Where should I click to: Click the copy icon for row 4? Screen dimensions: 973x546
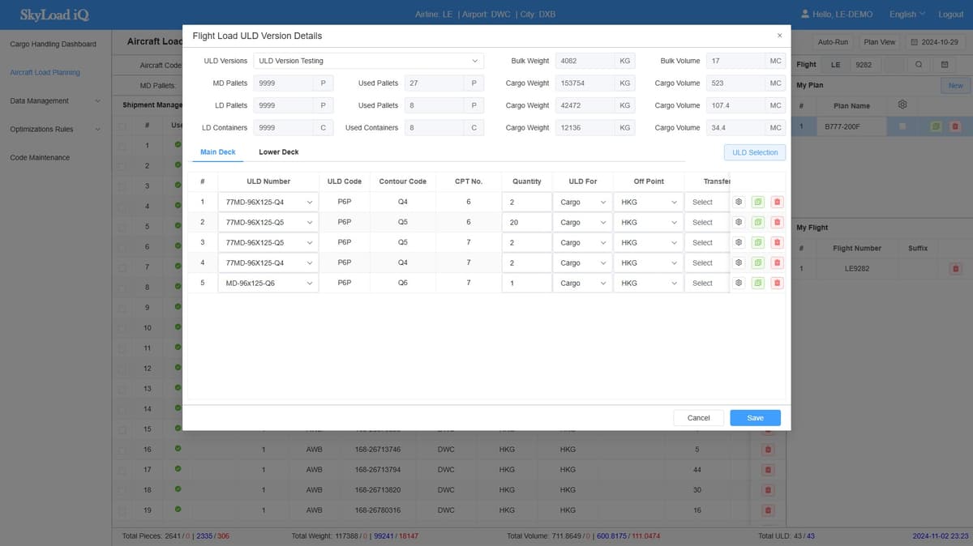coord(757,262)
